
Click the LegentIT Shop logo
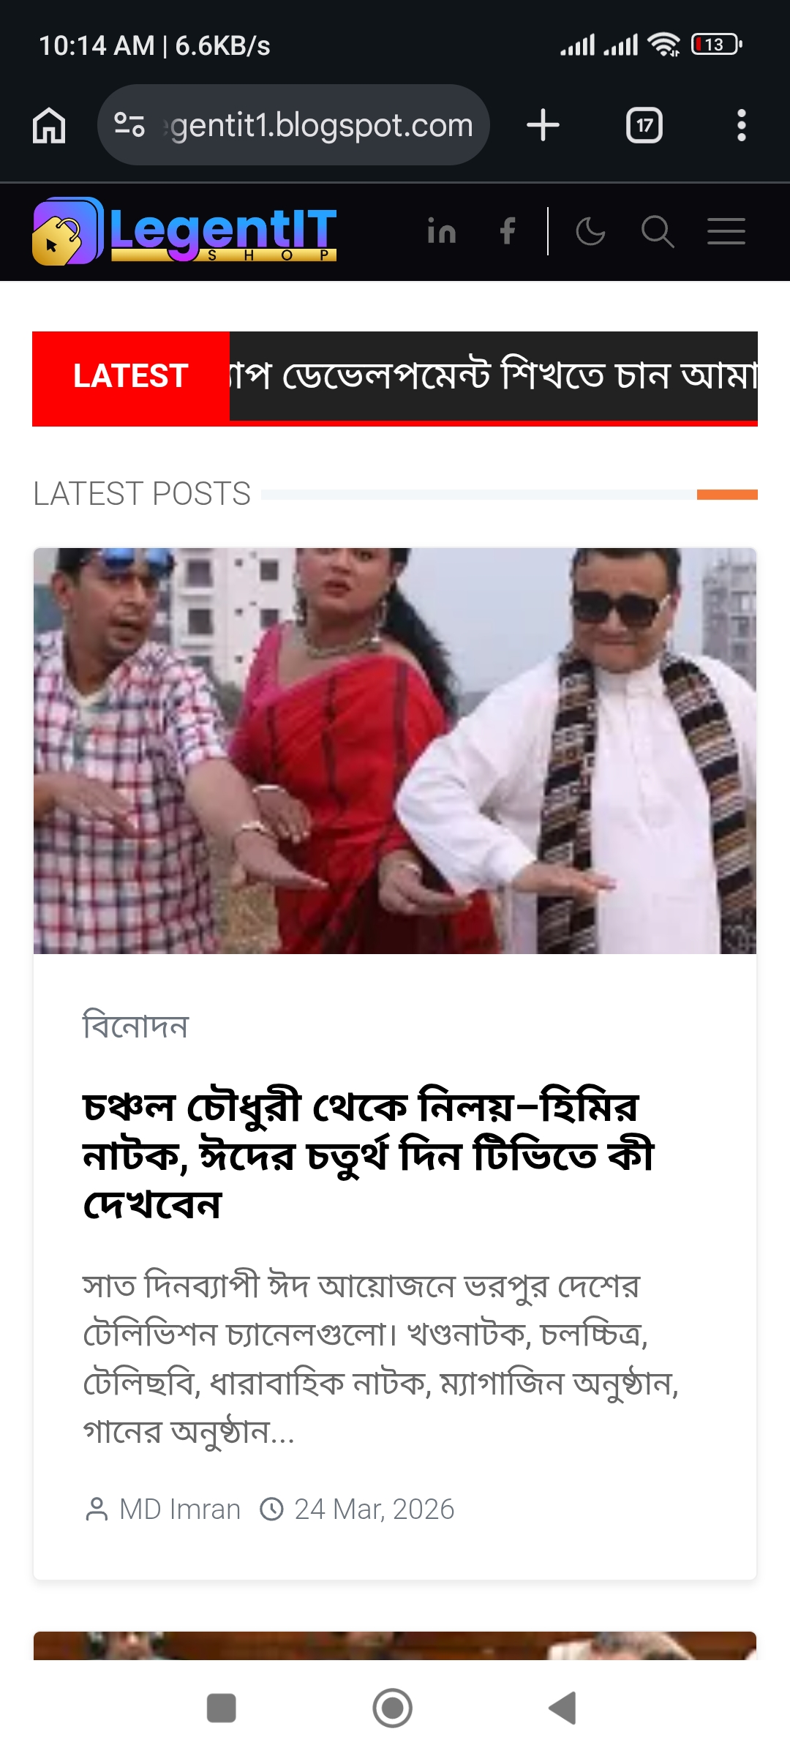(184, 231)
